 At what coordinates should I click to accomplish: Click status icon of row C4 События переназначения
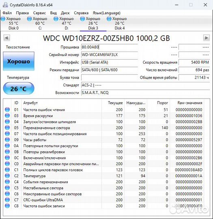(7, 182)
